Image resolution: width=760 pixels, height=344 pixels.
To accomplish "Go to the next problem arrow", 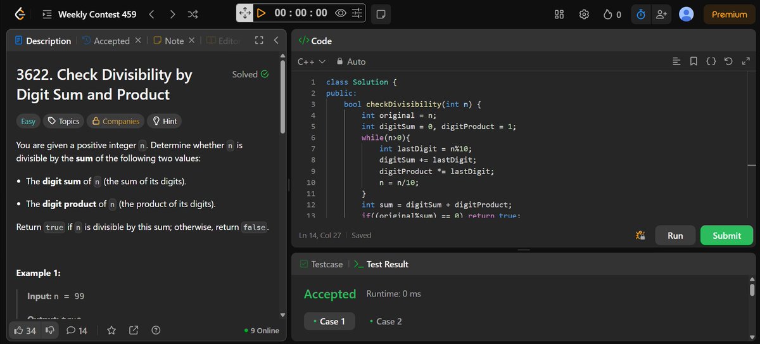I will coord(172,14).
